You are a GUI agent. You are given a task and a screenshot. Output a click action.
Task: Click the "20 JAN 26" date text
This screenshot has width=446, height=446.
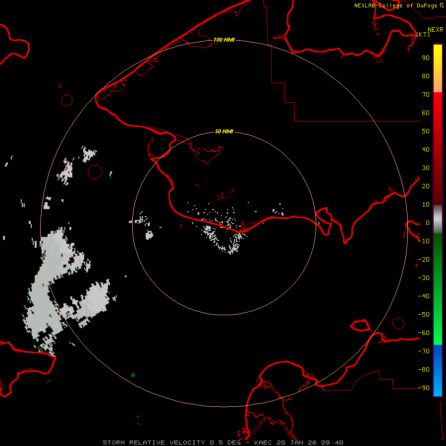(x=297, y=443)
